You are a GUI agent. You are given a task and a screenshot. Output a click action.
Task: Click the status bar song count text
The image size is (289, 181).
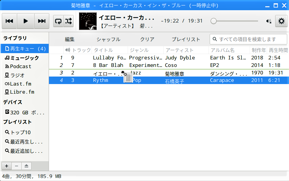(32, 176)
